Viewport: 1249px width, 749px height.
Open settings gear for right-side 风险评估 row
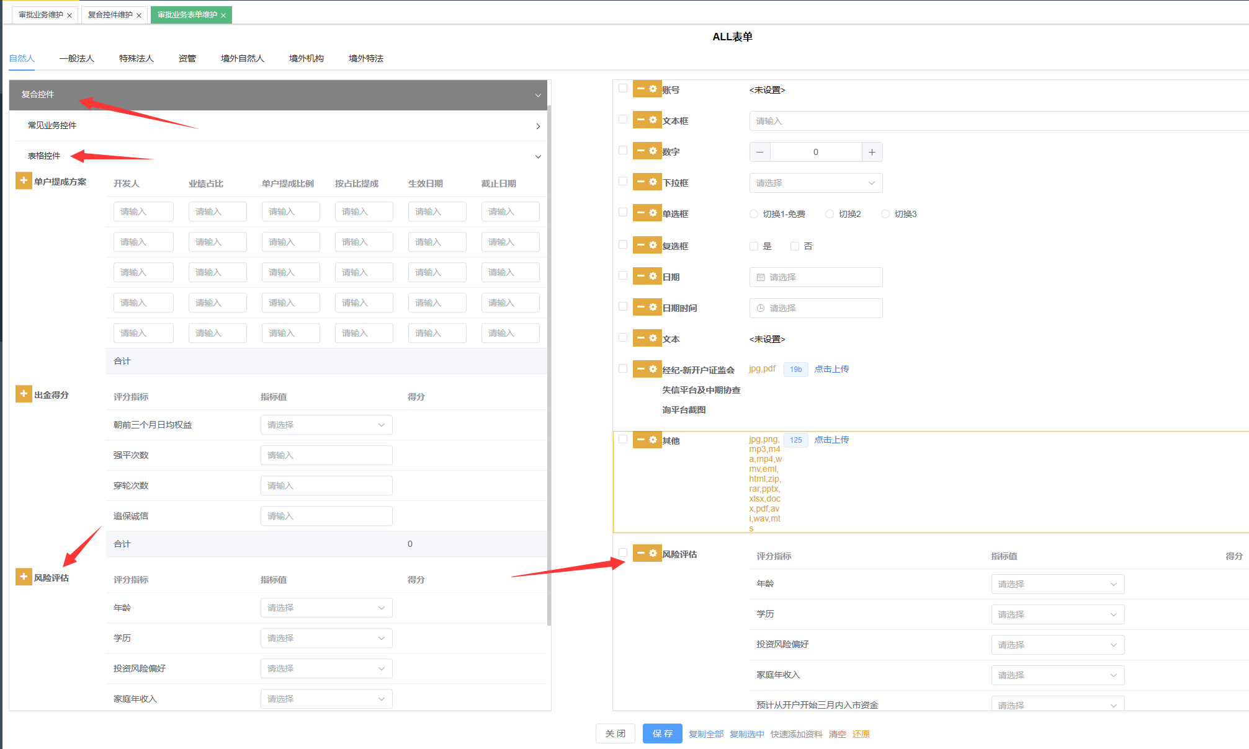pyautogui.click(x=653, y=554)
